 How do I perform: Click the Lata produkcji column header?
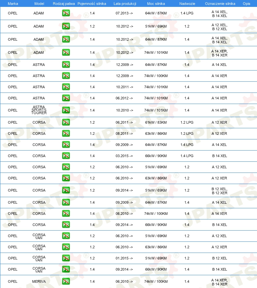(x=125, y=4)
